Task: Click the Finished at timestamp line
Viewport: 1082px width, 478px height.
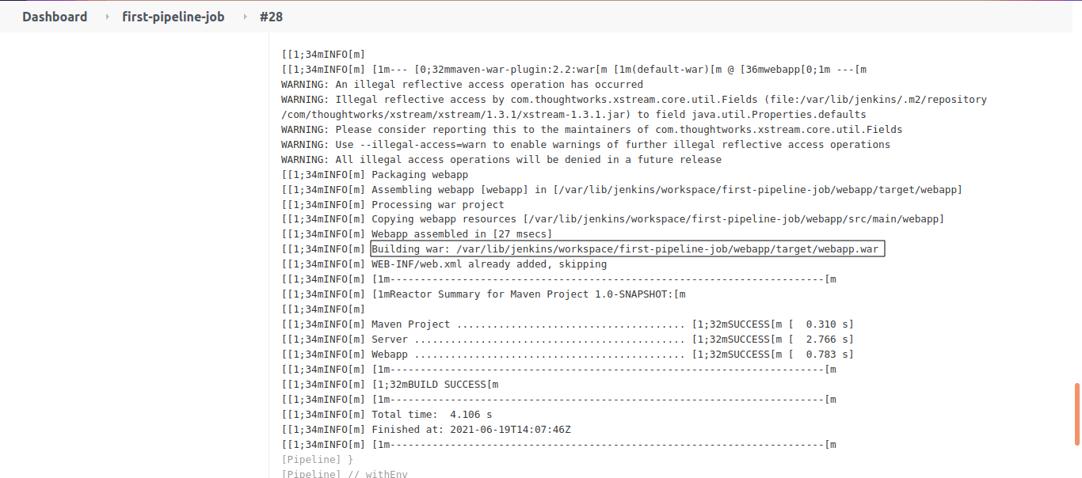Action: [426, 430]
